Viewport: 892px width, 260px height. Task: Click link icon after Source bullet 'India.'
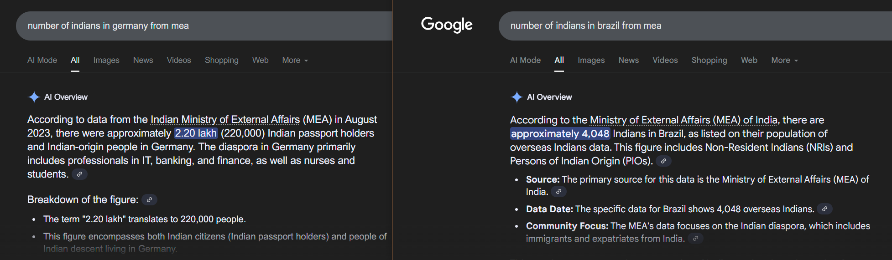click(558, 192)
